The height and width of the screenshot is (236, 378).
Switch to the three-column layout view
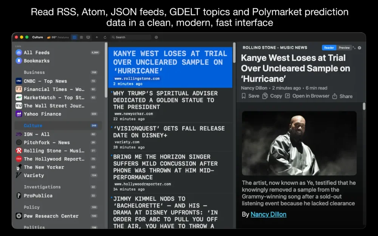(x=74, y=37)
